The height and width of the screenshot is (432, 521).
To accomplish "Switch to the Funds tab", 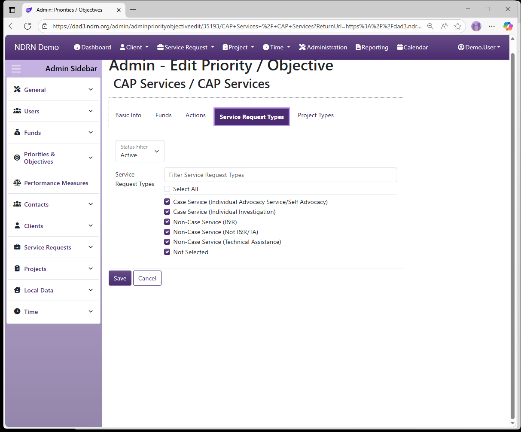I will point(164,115).
